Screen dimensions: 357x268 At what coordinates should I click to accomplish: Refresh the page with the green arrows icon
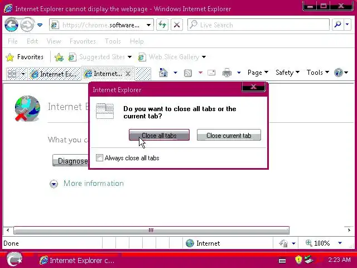(162, 25)
